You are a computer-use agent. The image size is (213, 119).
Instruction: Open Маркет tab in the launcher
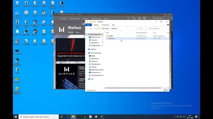pyautogui.click(x=85, y=19)
